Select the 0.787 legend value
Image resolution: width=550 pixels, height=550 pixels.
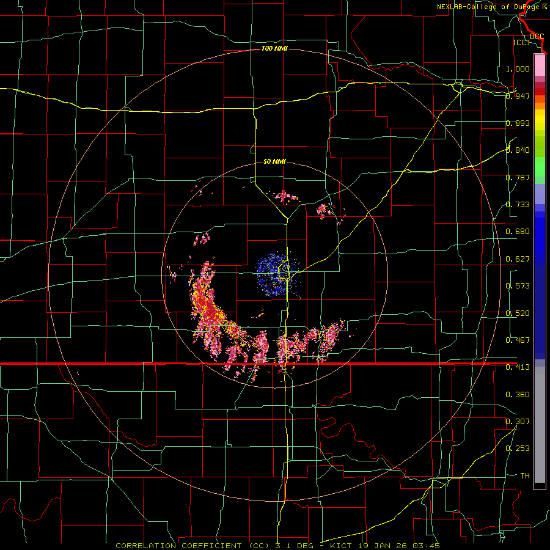pyautogui.click(x=518, y=177)
